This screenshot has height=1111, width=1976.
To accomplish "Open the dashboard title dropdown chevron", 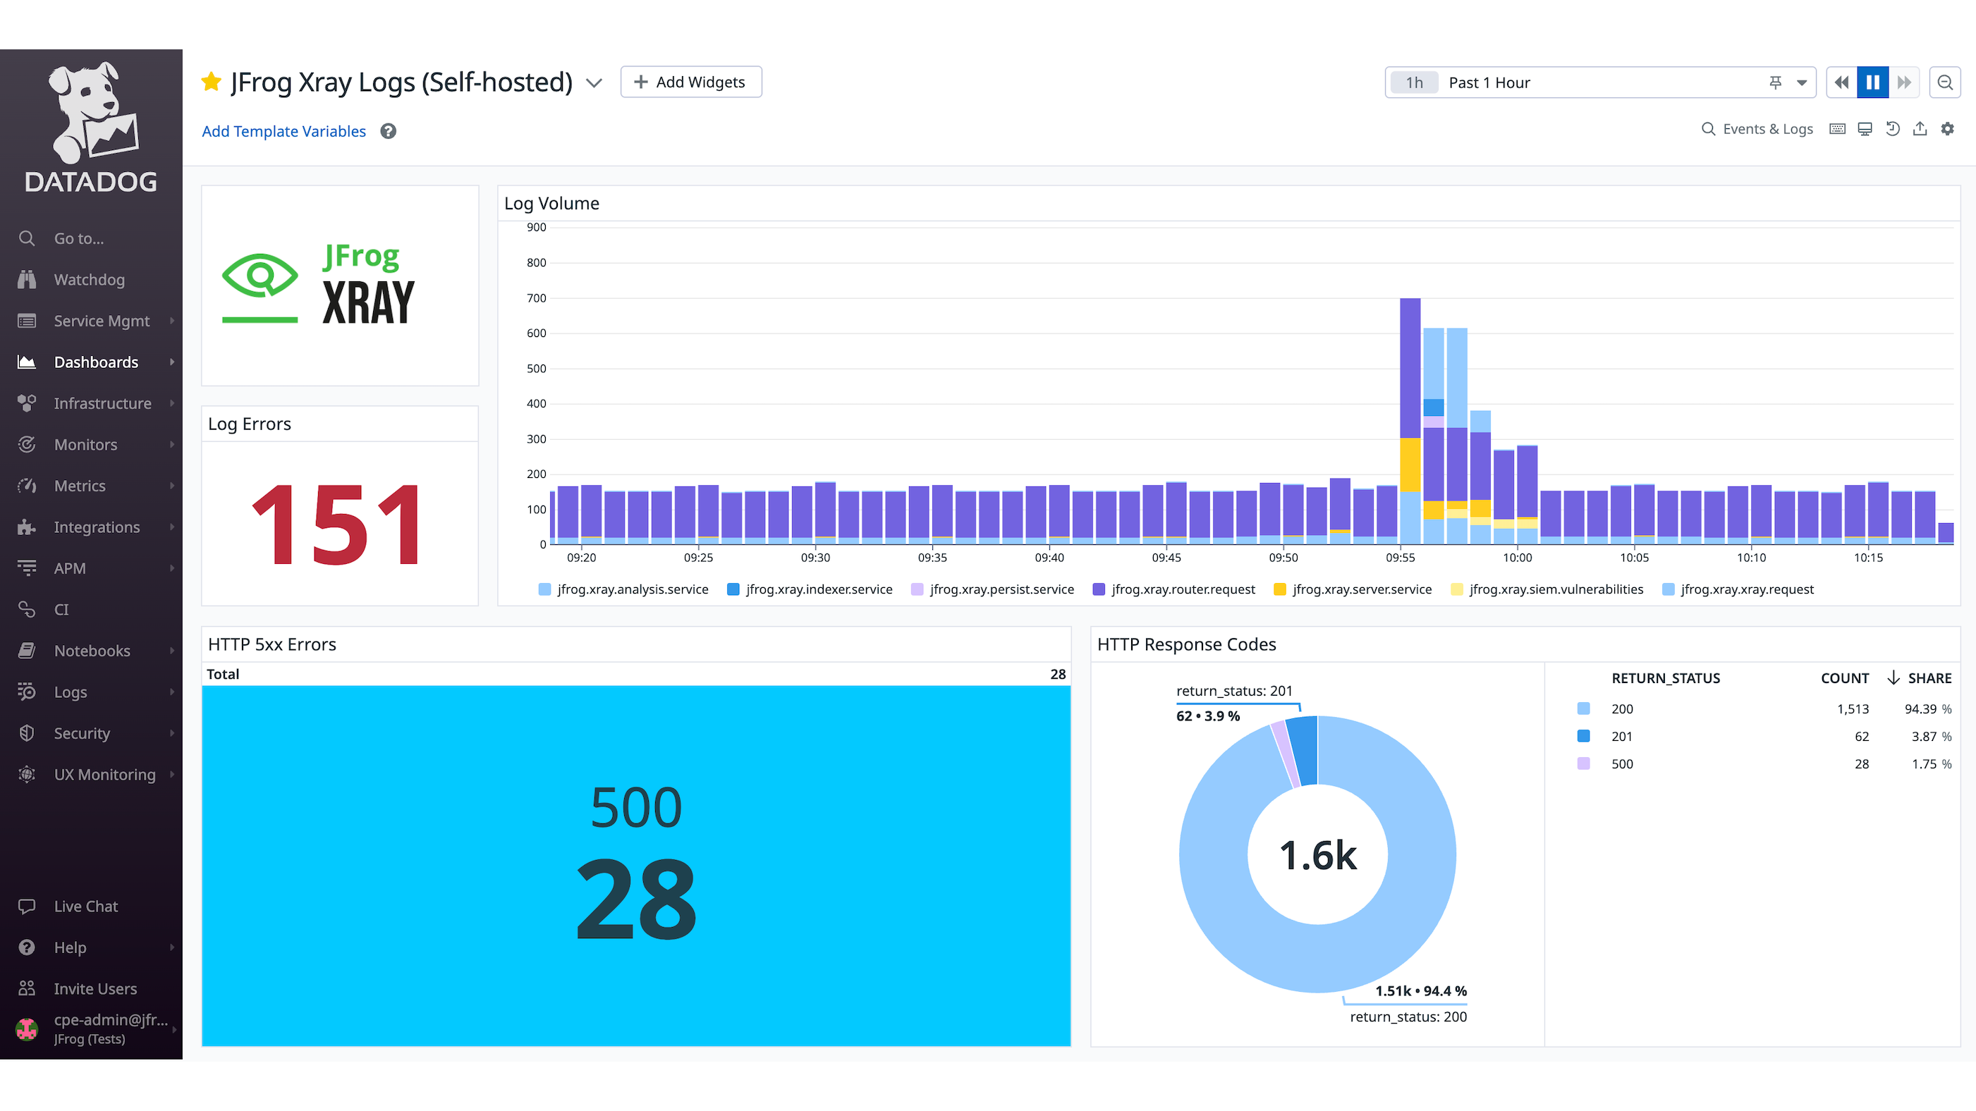I will pos(594,82).
